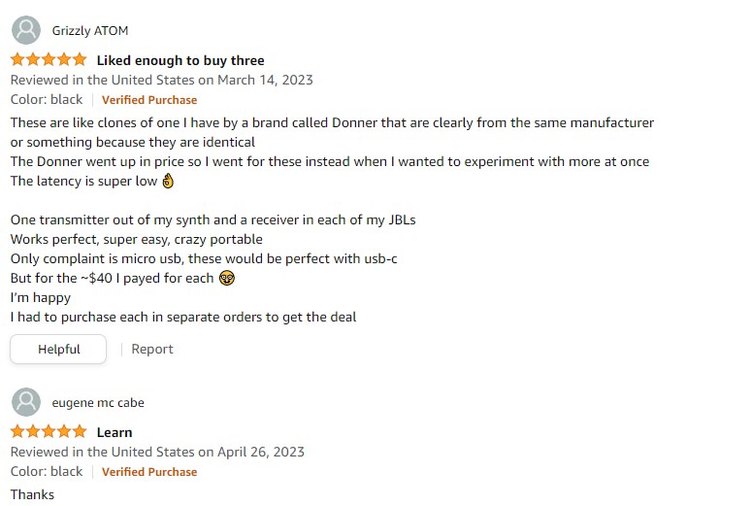Screen dimensions: 752x506
Task: Click Grizzly ATOM's profile avatar icon
Action: tap(26, 30)
